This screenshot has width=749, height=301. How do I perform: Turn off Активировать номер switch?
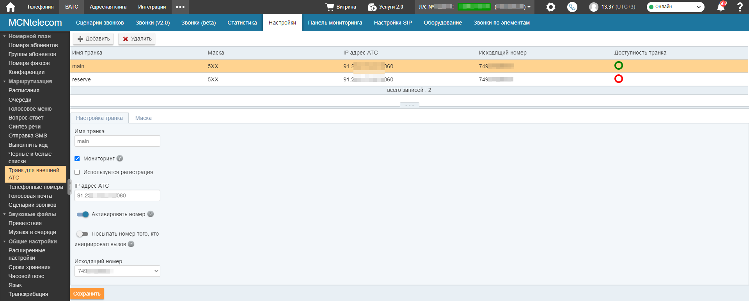(x=83, y=214)
